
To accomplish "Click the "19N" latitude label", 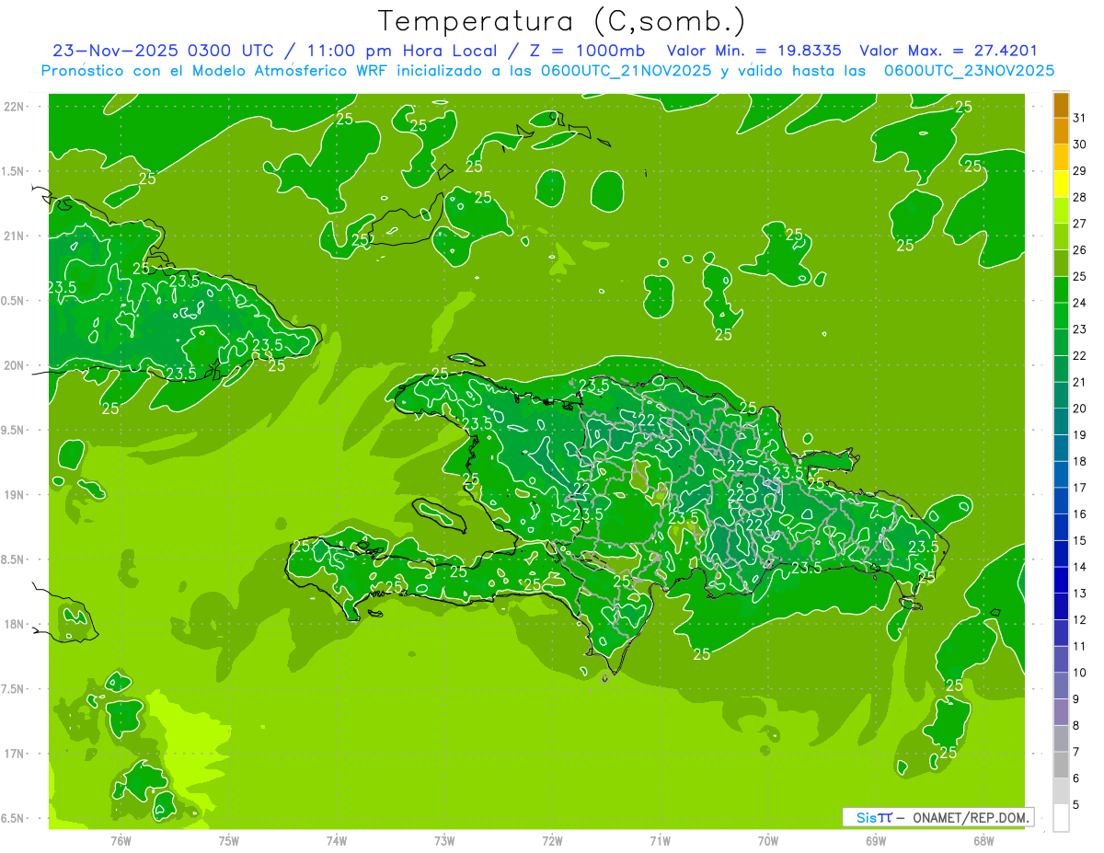I will click(14, 495).
